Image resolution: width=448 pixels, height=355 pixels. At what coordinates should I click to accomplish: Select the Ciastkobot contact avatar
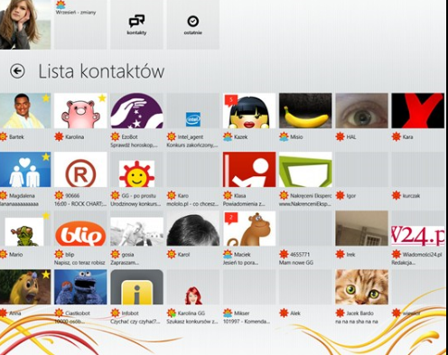click(x=80, y=287)
